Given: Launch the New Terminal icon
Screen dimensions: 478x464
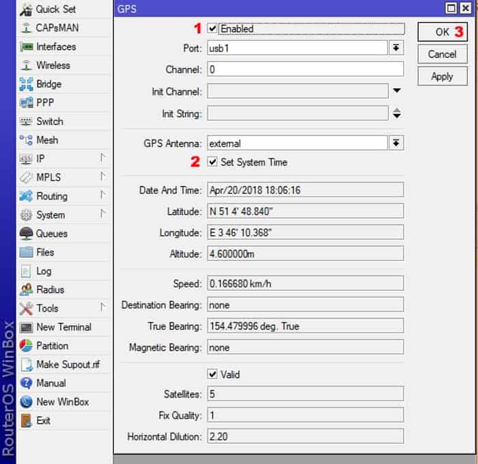Looking at the screenshot, I should click(26, 327).
